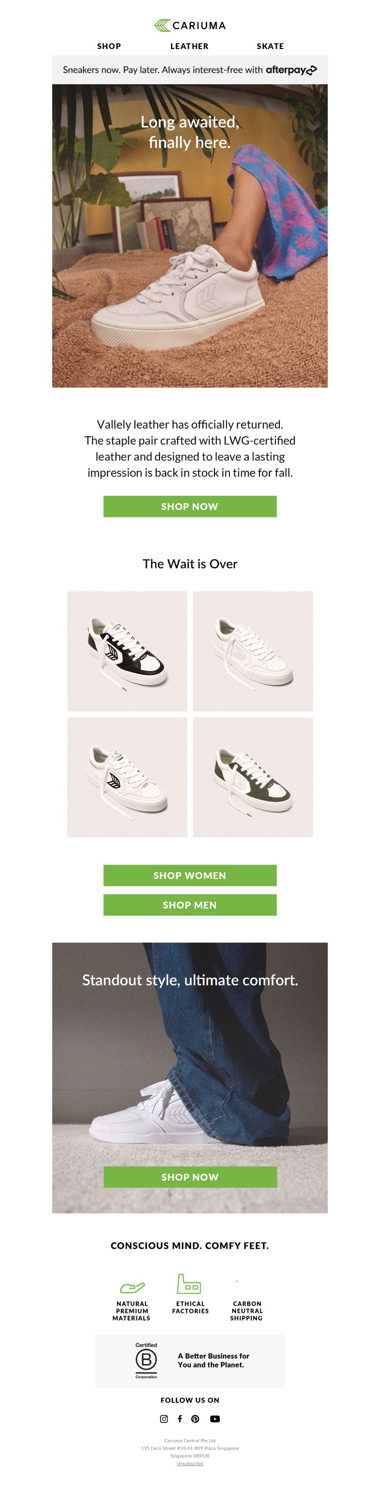Viewport: 380px width, 1487px height.
Task: Open the LEATHER navigation link
Action: pos(189,46)
